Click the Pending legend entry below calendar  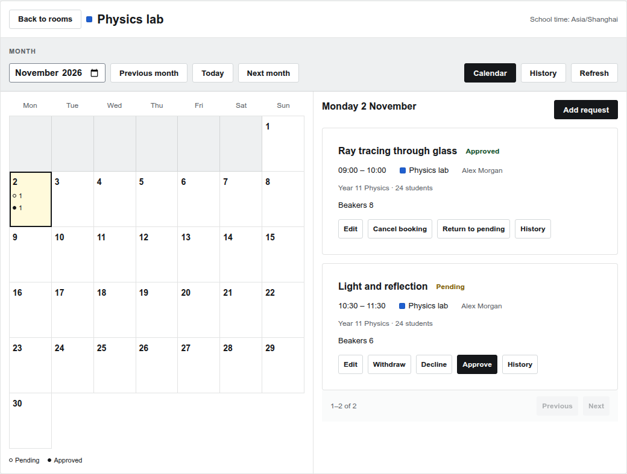pyautogui.click(x=24, y=460)
